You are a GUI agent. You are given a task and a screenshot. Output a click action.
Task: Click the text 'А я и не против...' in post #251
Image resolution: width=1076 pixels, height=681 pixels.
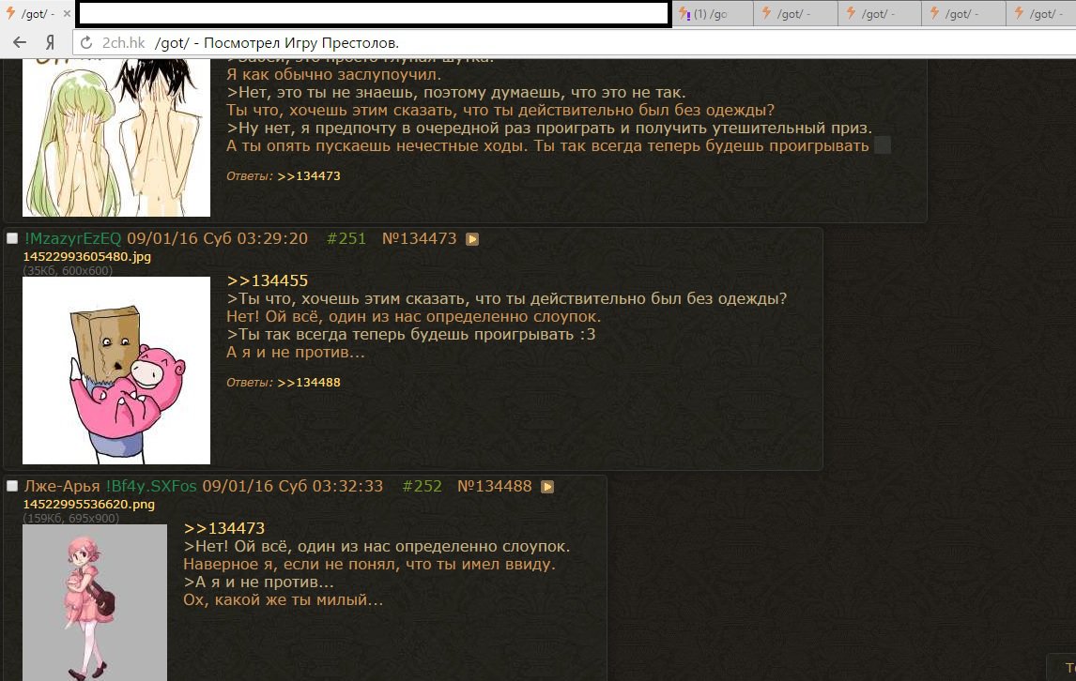click(x=296, y=353)
